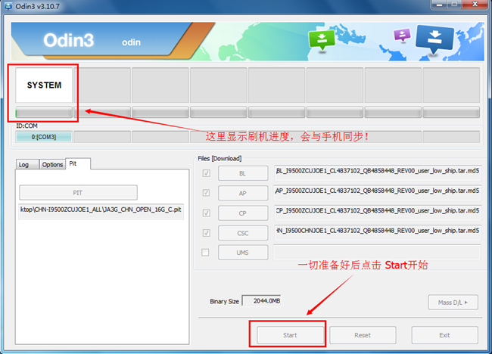This screenshot has width=492, height=354.
Task: Toggle the CSC file checkbox
Action: pyautogui.click(x=206, y=233)
